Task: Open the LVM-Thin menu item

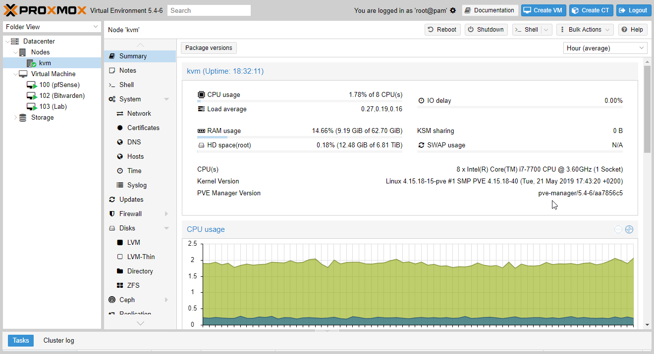Action: pos(140,257)
